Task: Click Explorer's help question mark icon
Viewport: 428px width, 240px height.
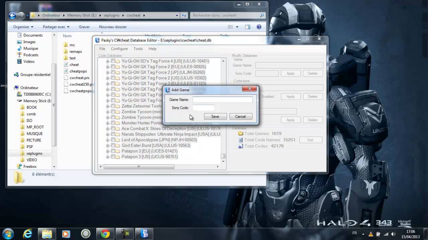Action: click(258, 27)
